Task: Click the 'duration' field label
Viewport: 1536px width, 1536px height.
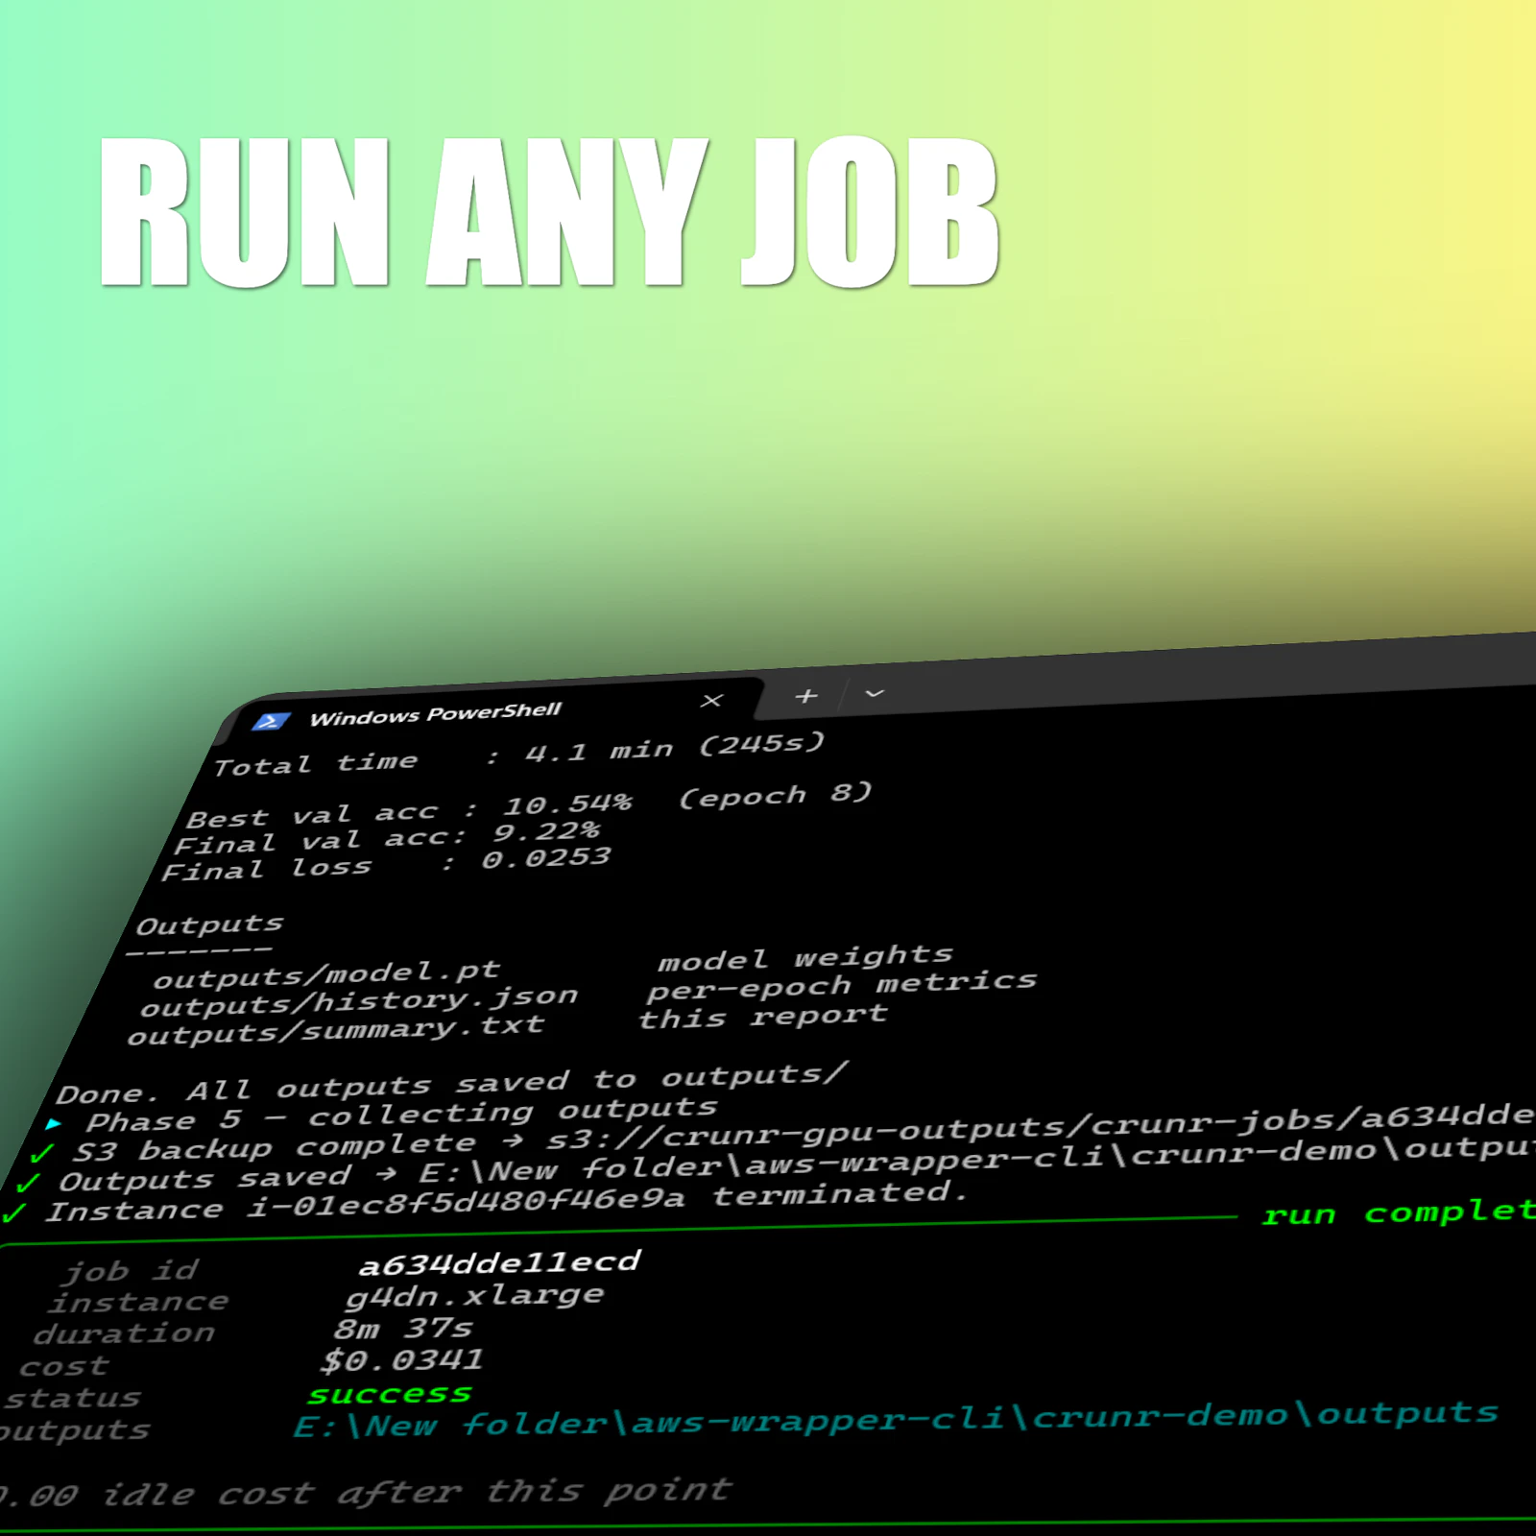Action: coord(125,1334)
